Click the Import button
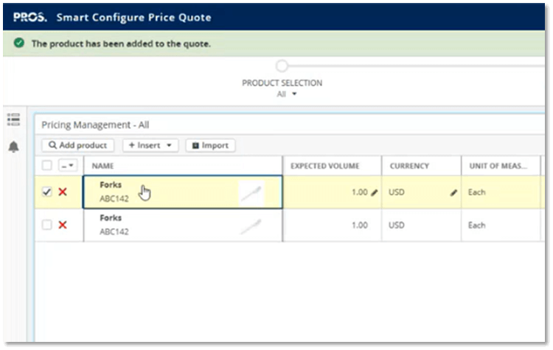The height and width of the screenshot is (350, 553). pyautogui.click(x=210, y=145)
